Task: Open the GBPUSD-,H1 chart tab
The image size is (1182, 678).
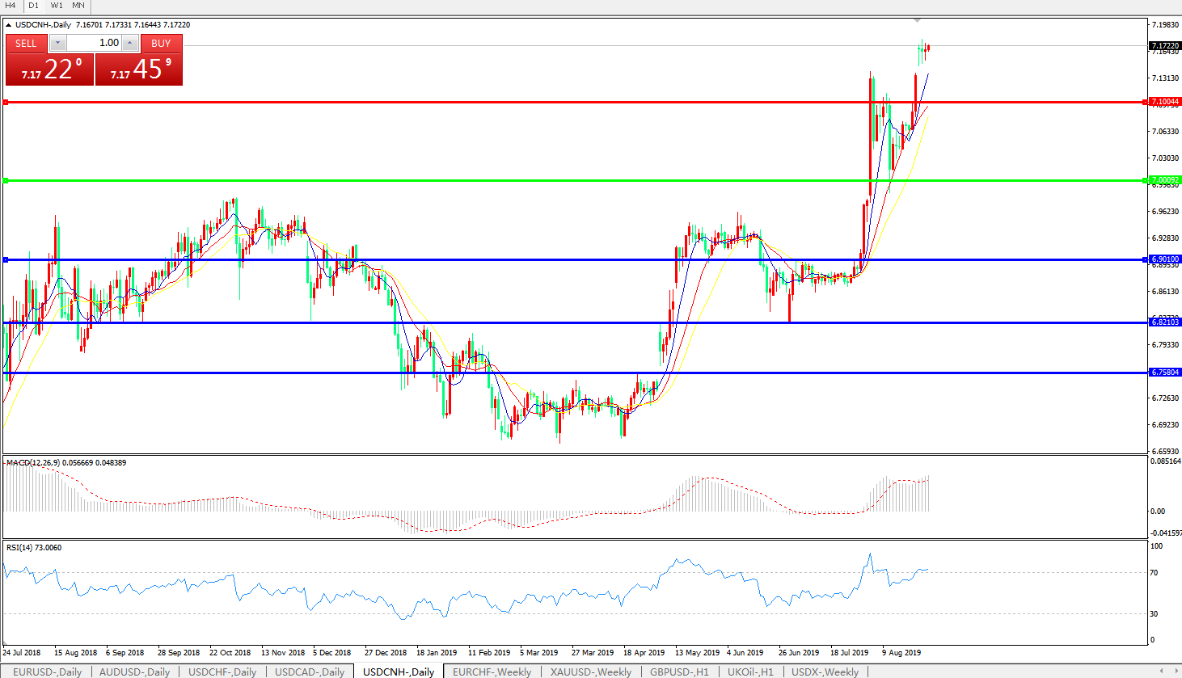Action: click(679, 672)
